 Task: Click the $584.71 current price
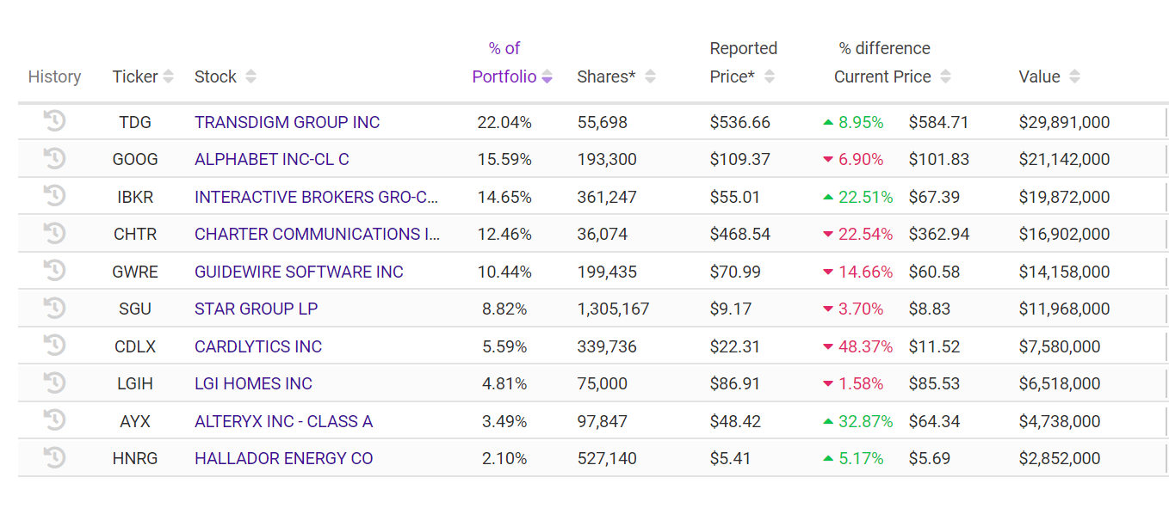(x=938, y=122)
